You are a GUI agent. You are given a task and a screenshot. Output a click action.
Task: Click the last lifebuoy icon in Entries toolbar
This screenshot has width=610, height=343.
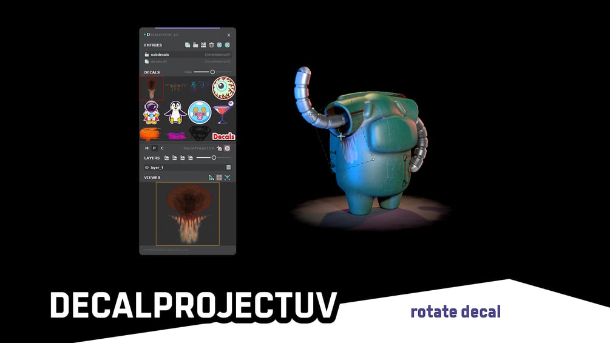(227, 45)
